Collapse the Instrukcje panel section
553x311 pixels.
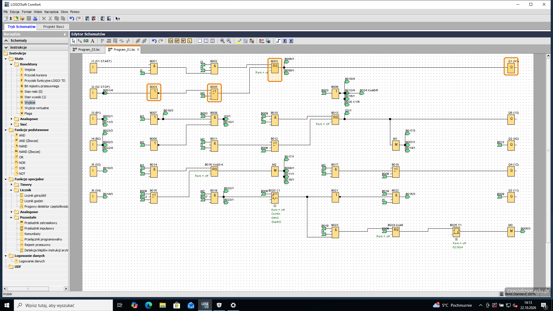point(6,48)
